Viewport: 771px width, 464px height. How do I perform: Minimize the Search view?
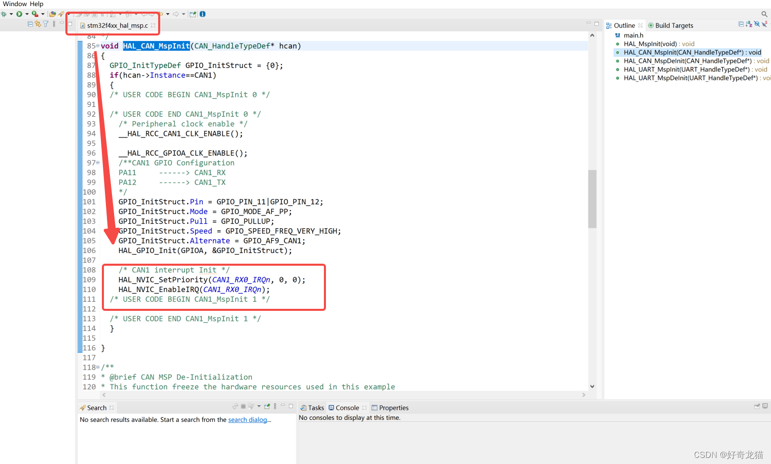click(x=283, y=405)
